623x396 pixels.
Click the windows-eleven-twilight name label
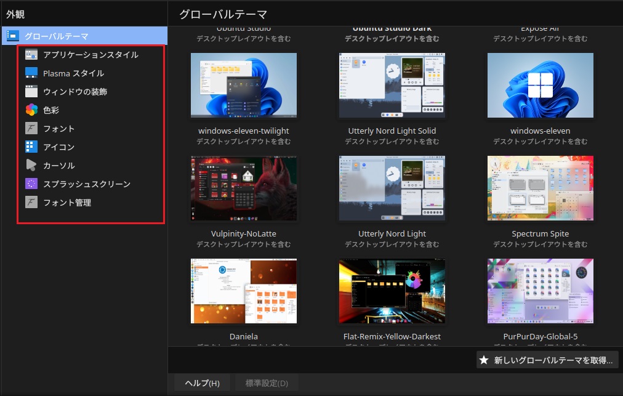pyautogui.click(x=244, y=131)
